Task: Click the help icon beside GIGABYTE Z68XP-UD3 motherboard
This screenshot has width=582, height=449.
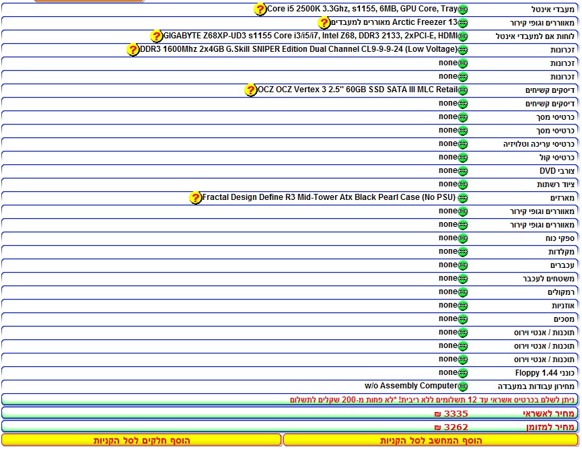Action: [157, 36]
